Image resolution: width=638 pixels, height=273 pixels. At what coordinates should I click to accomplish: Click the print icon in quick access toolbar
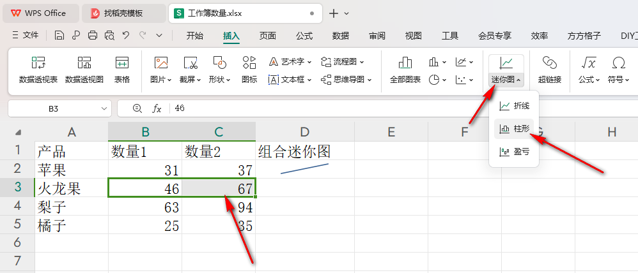(x=93, y=35)
